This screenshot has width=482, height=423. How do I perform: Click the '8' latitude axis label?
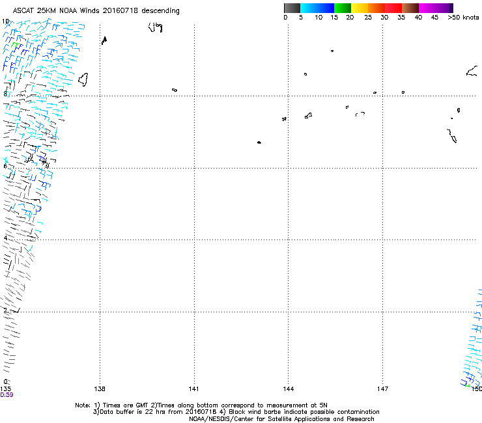pos(5,94)
